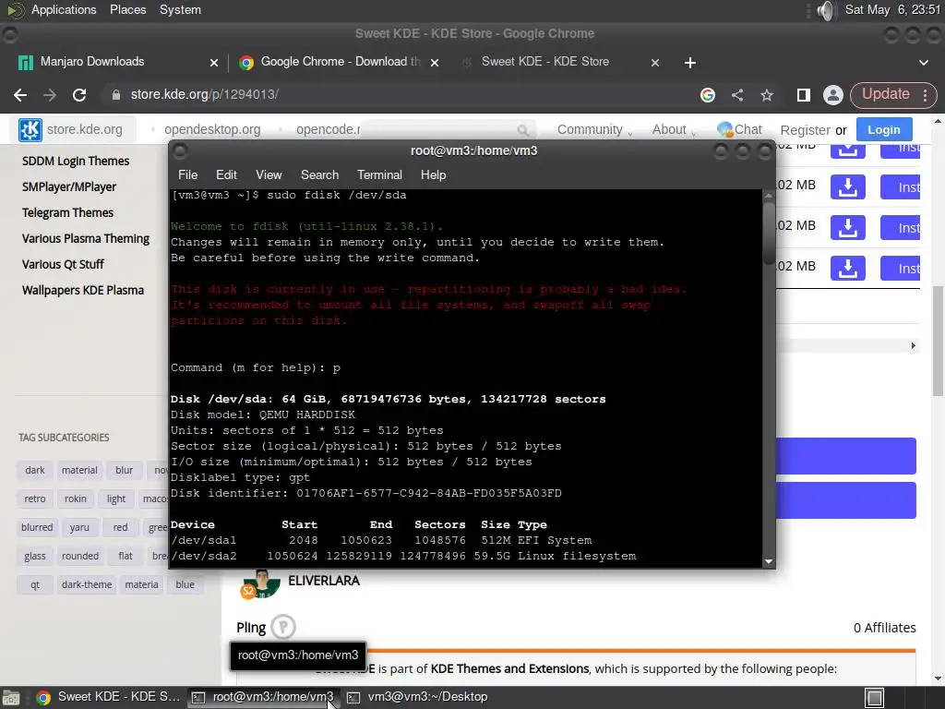Click the address bar lock icon
The image size is (945, 709).
[x=115, y=95]
